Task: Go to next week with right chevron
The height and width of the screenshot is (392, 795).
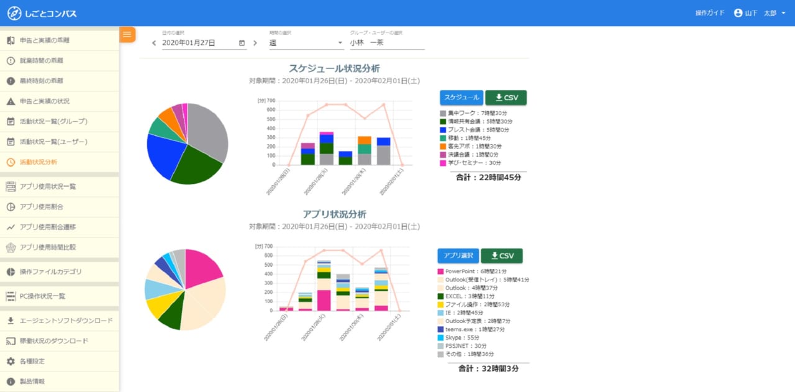Action: [x=255, y=43]
